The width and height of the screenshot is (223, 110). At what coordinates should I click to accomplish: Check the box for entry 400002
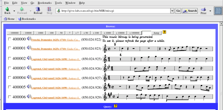point(9,58)
